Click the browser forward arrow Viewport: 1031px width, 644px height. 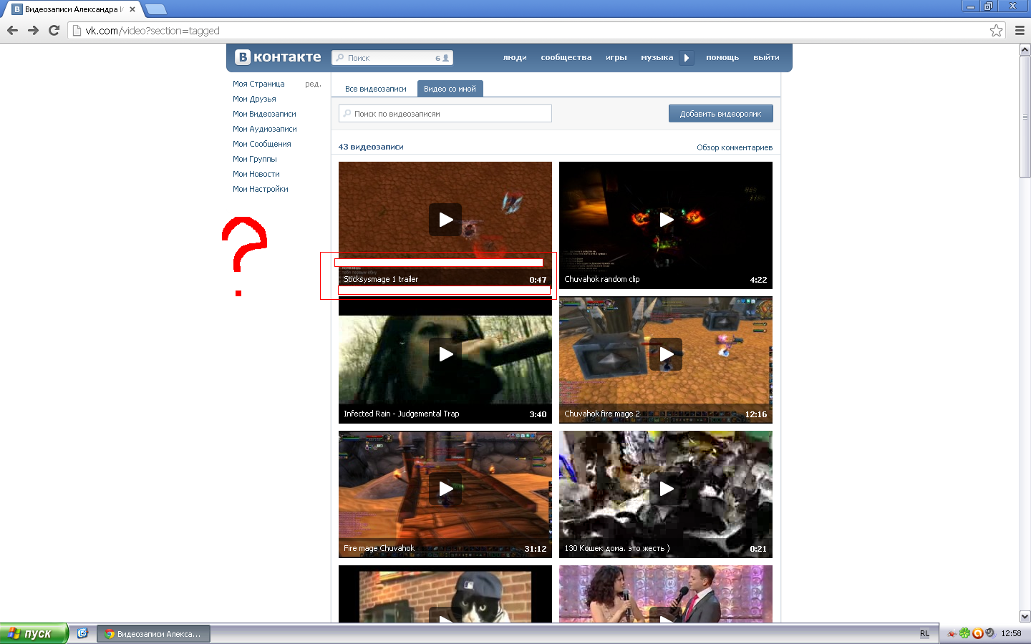pyautogui.click(x=33, y=30)
